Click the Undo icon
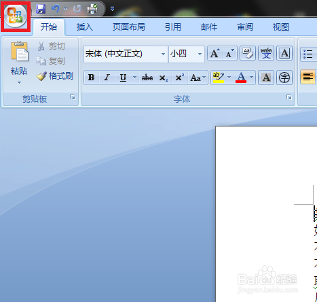The height and width of the screenshot is (302, 317). coord(56,9)
